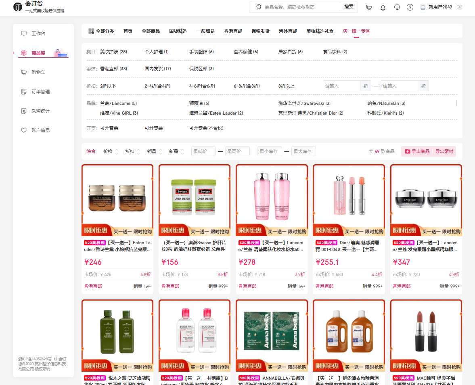Screen dimensions: 475x385
Task: Filter by brand 施华洛世奇/Swarovski (3)
Action: (x=304, y=103)
